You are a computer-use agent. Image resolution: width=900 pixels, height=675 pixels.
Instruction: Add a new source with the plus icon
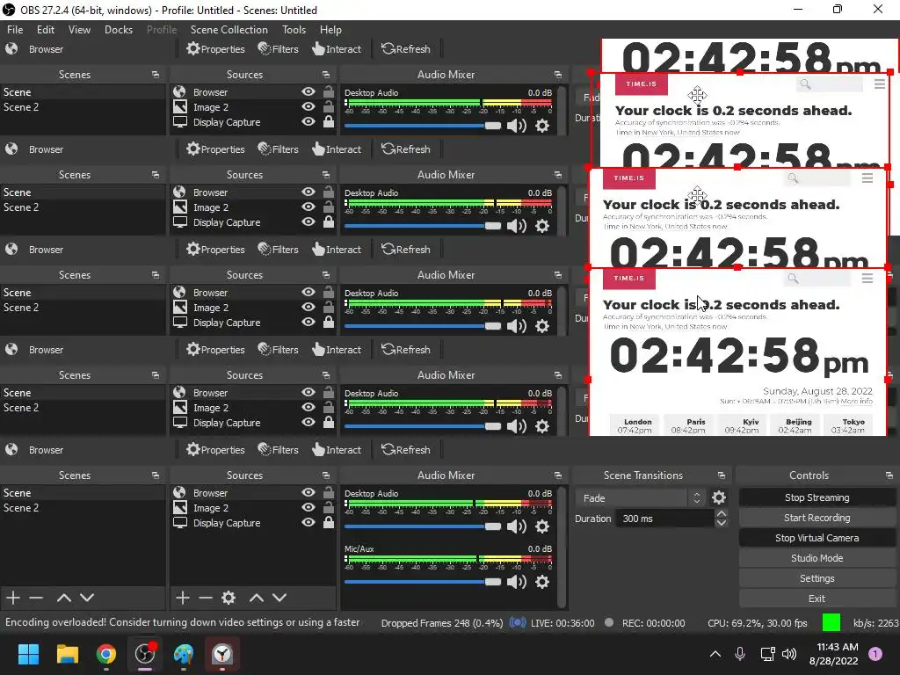(183, 598)
